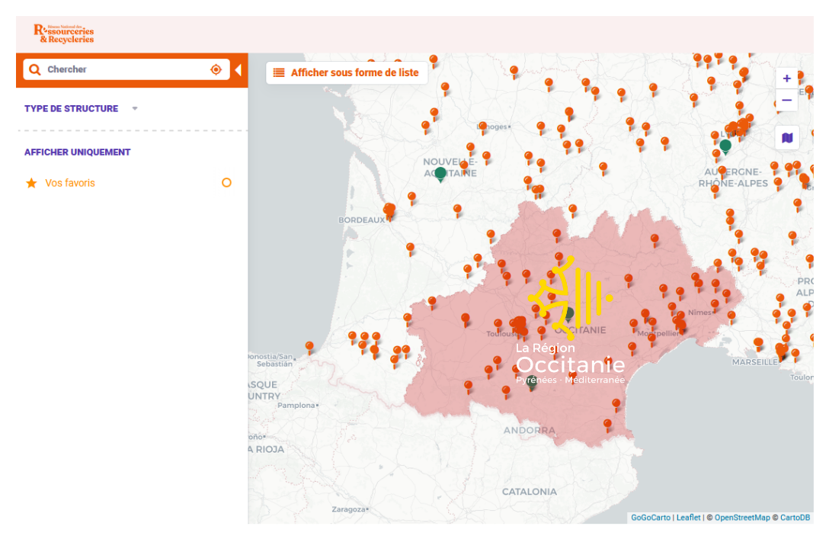Click the geolocate target icon
Viewport: 829px width, 539px height.
pyautogui.click(x=216, y=69)
